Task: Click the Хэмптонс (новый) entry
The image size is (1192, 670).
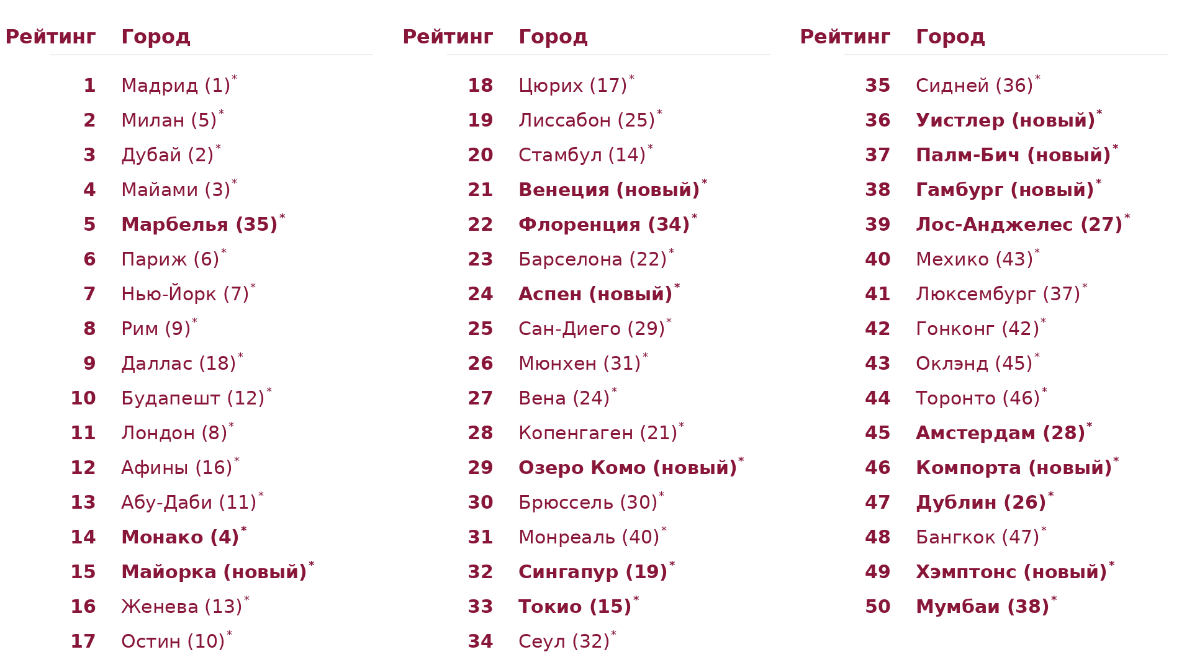Action: click(1011, 572)
